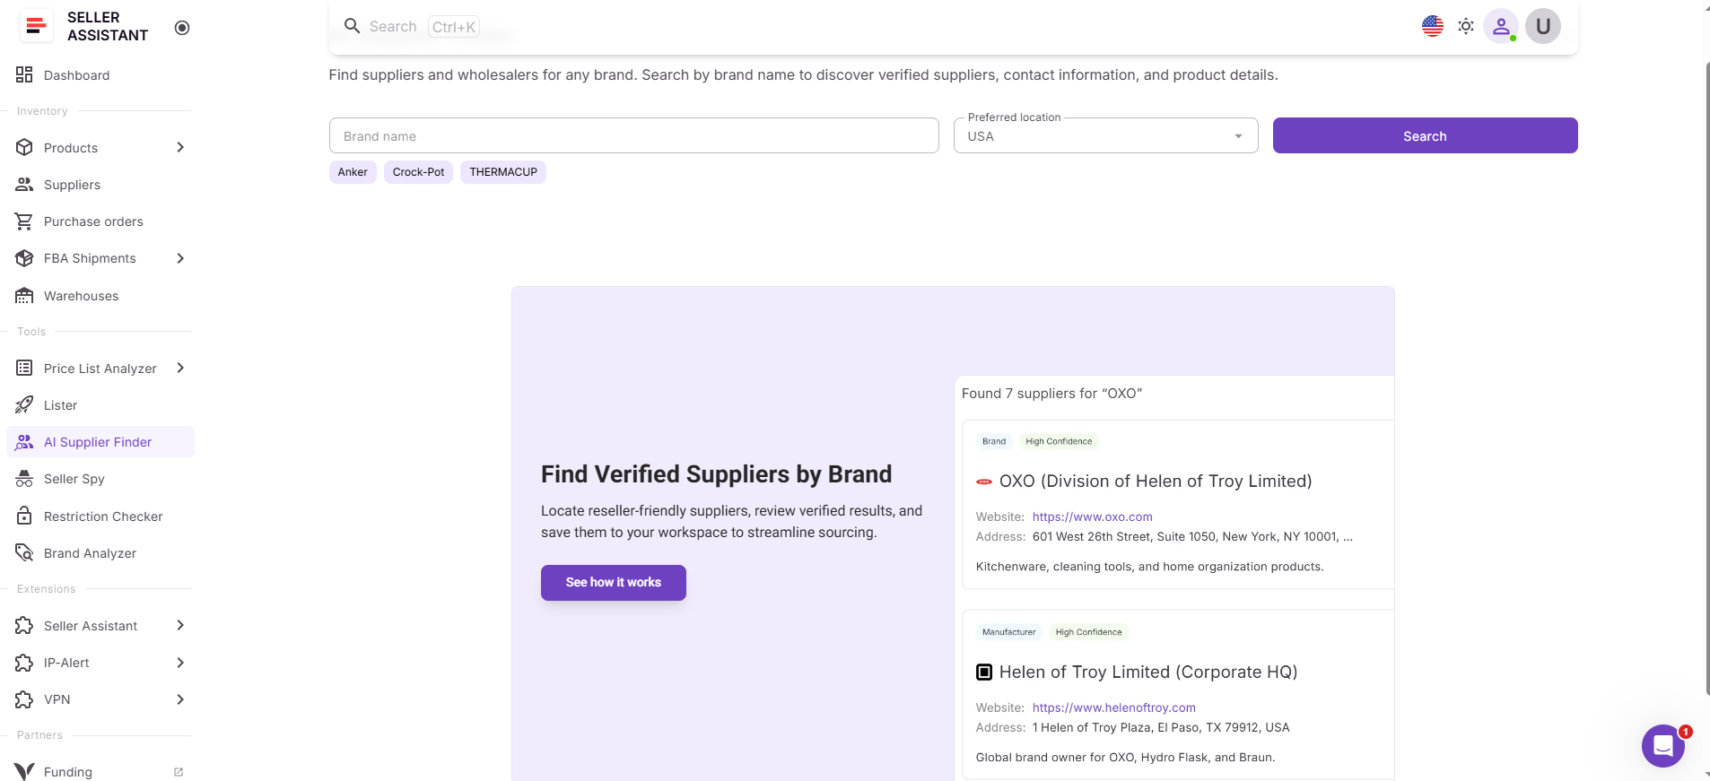Screen dimensions: 1710x781
Task: Select the Anker brand chip
Action: point(353,172)
